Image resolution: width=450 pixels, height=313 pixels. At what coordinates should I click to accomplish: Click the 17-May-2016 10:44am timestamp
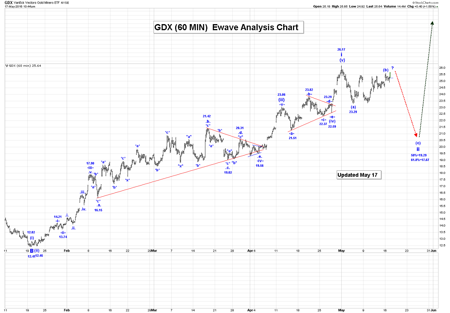click(x=20, y=6)
